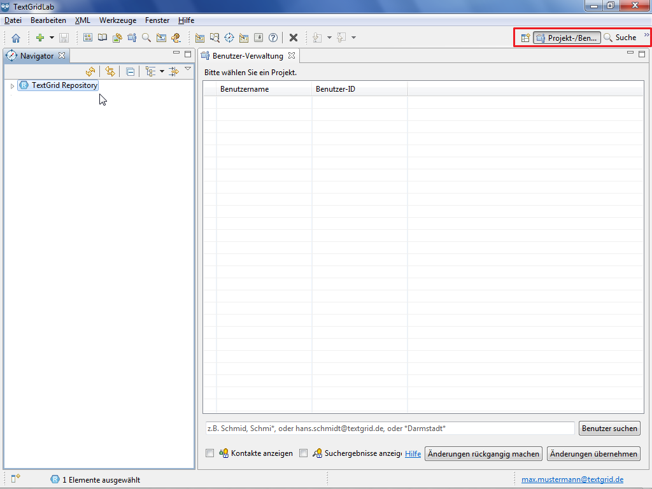The image size is (652, 489).
Task: Click the help question mark icon
Action: click(273, 38)
